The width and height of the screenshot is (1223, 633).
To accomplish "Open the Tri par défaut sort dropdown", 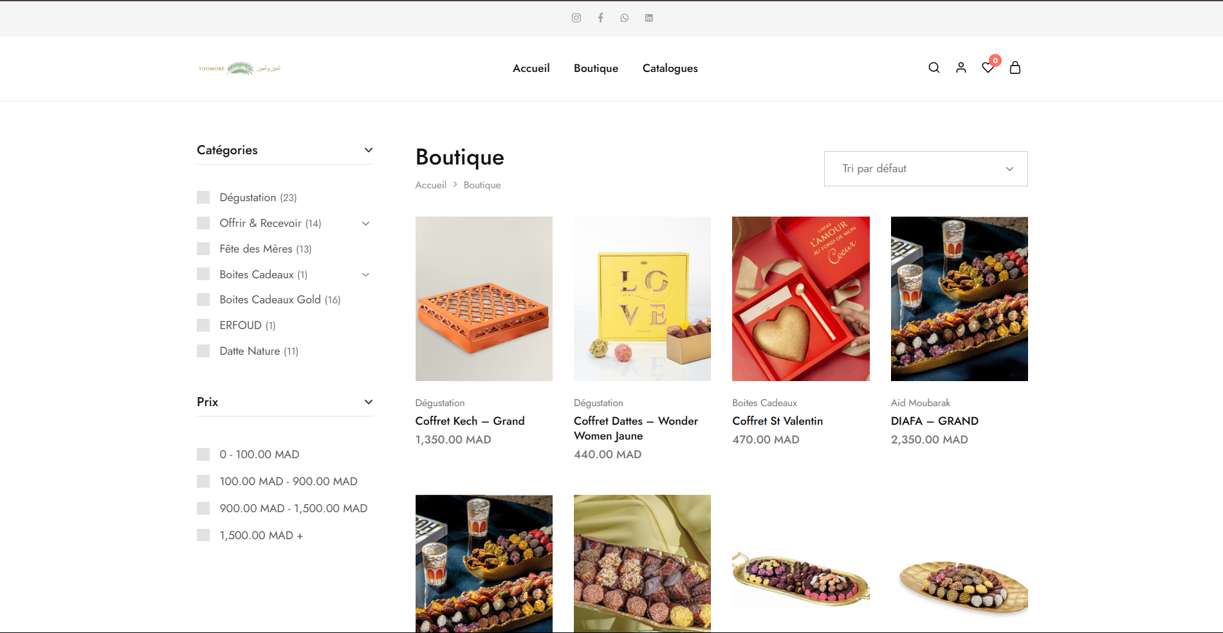I will [926, 168].
